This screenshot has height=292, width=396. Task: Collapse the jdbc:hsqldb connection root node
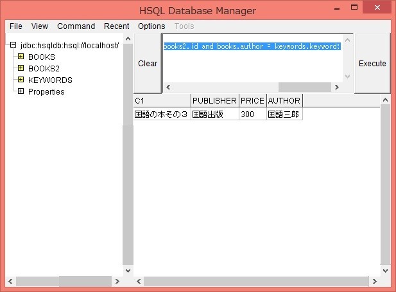point(13,45)
